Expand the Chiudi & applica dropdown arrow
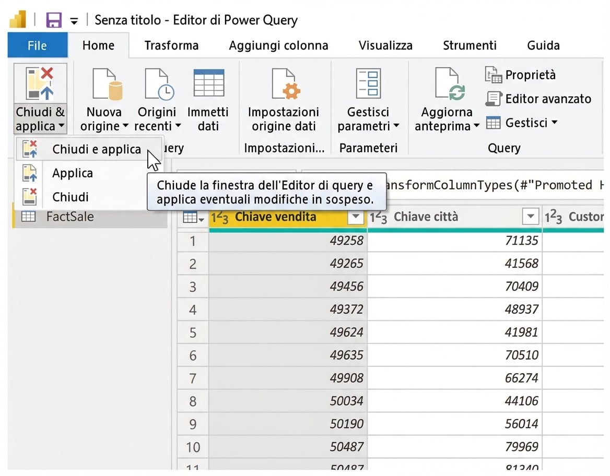This screenshot has height=476, width=610. [x=61, y=126]
